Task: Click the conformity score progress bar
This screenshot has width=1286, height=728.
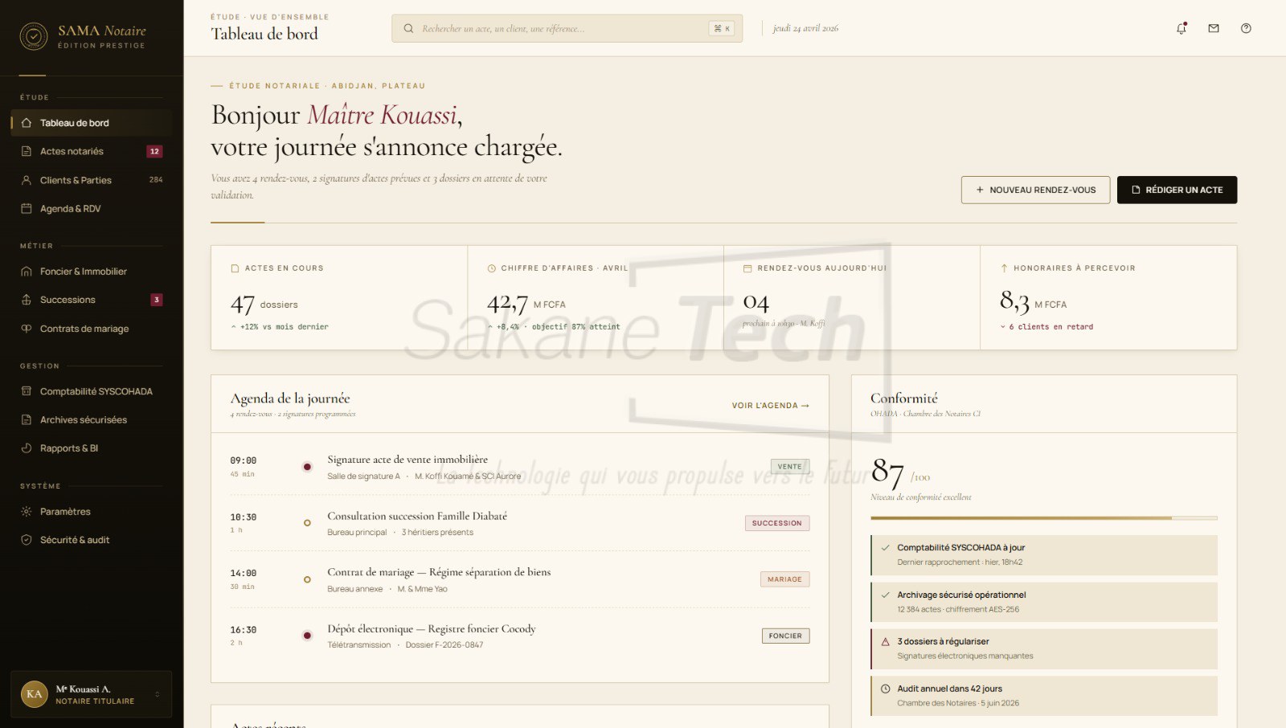Action: coord(1043,518)
